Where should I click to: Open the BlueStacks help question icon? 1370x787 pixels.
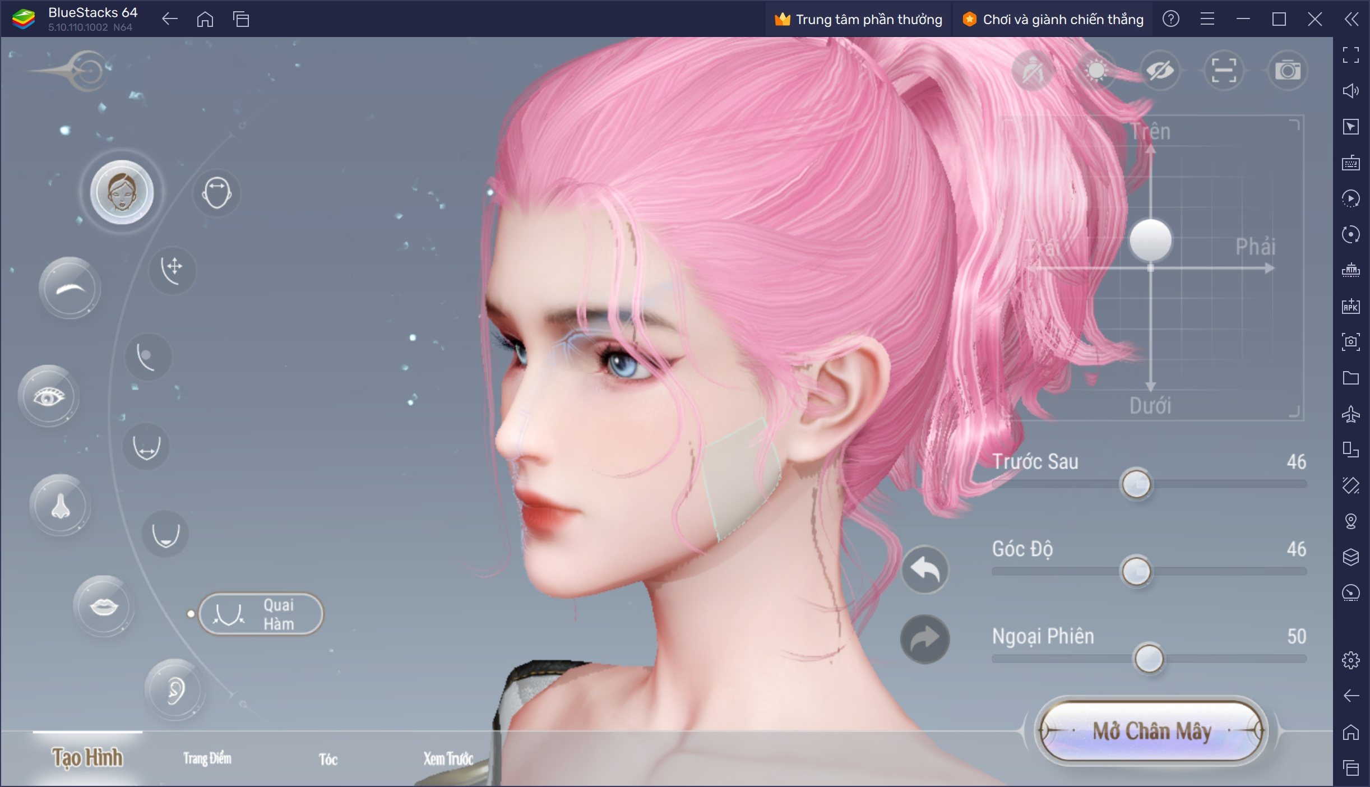pyautogui.click(x=1170, y=19)
